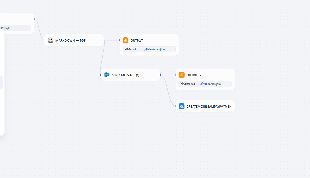Select the MARKDOWN ➞ PDF node title
The width and height of the screenshot is (310, 178).
pyautogui.click(x=71, y=41)
